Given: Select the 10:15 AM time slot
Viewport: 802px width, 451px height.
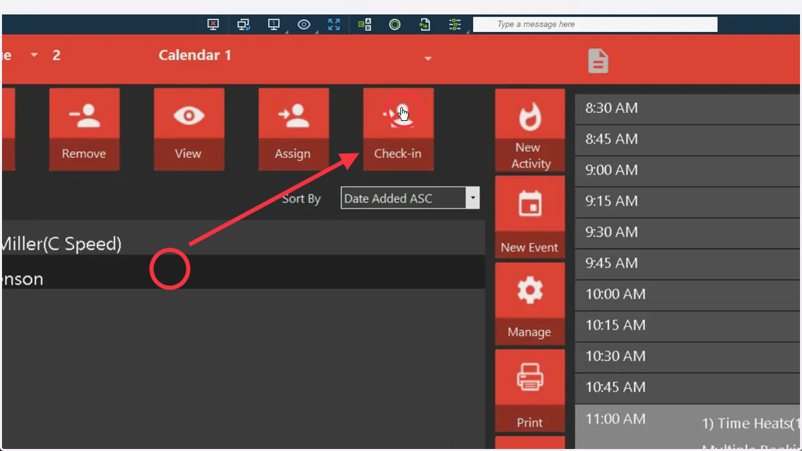Looking at the screenshot, I should point(688,326).
